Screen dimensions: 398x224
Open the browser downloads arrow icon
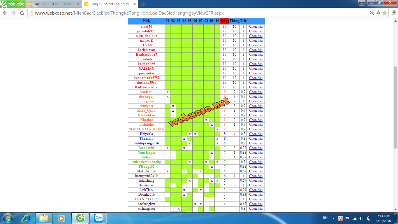pos(394,13)
